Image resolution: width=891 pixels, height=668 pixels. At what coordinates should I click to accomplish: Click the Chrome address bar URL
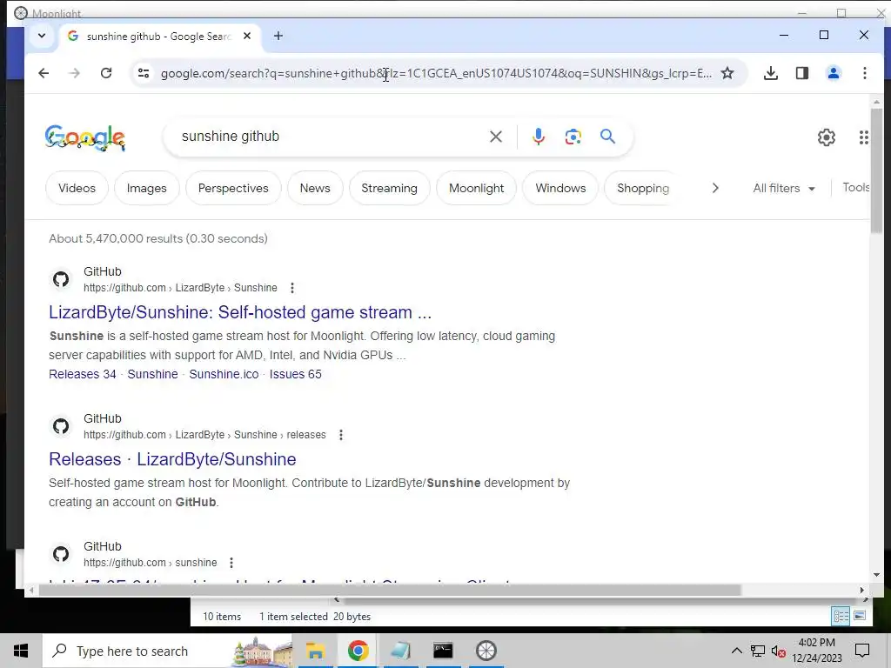point(435,73)
